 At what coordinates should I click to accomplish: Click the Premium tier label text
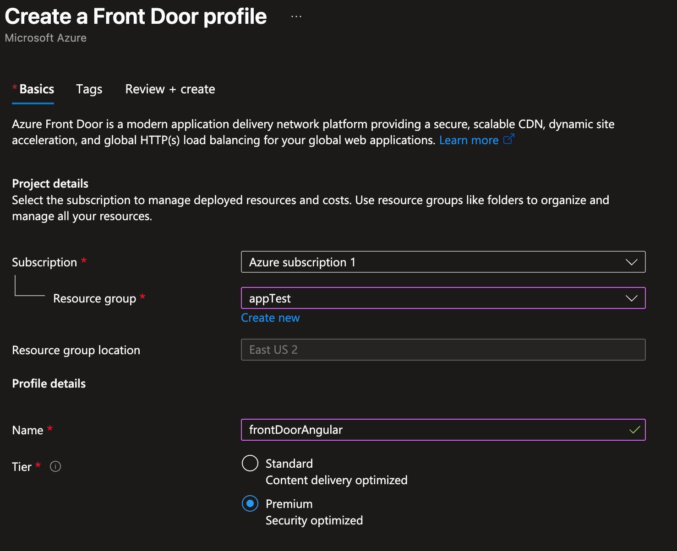[289, 504]
